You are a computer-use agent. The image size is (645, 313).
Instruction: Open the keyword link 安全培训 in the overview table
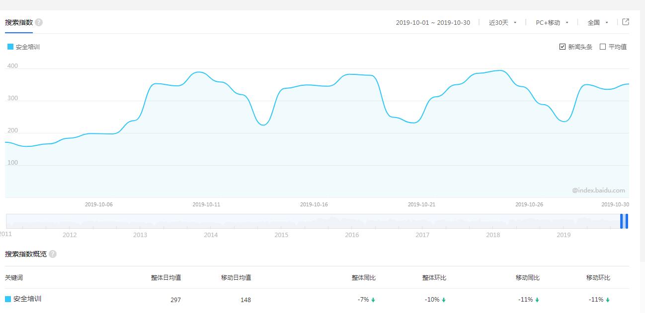click(28, 299)
